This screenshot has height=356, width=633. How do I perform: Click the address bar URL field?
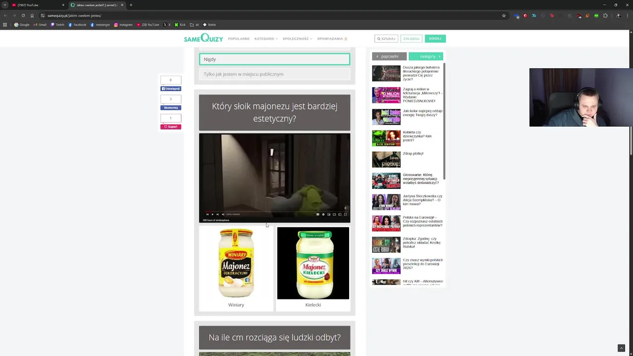point(272,15)
